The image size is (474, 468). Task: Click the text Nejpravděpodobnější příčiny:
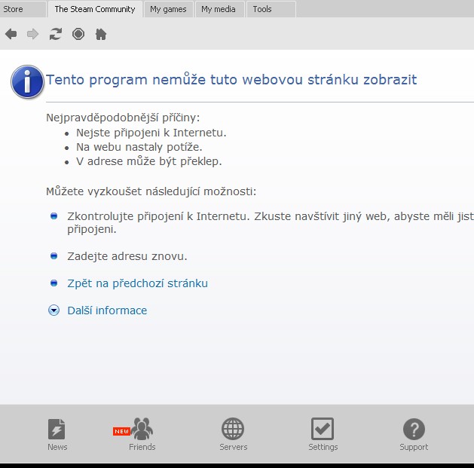tap(123, 118)
